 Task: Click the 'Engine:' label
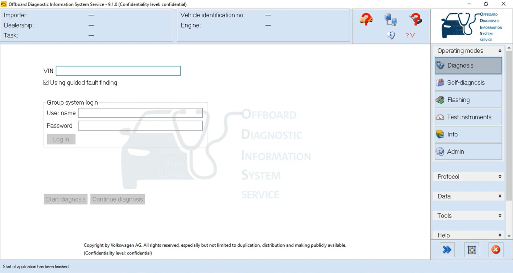click(190, 25)
